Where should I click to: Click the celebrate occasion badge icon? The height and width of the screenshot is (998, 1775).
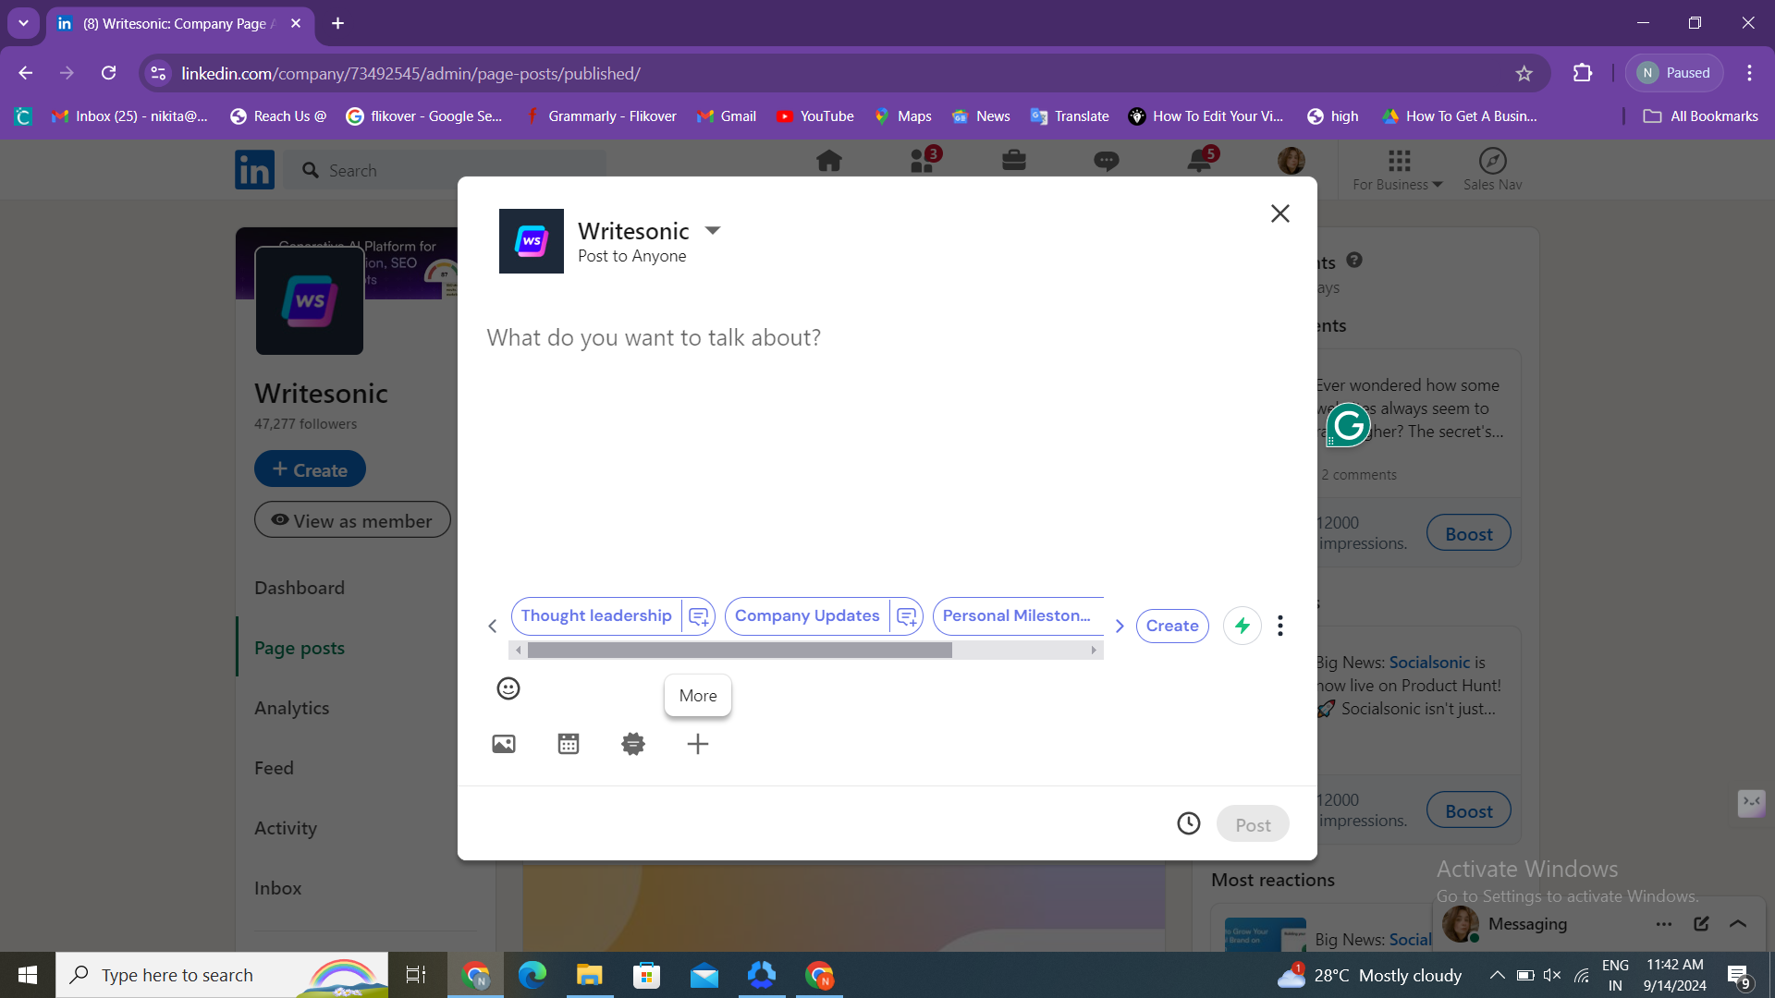(633, 744)
